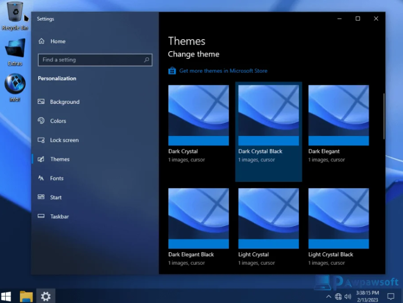The width and height of the screenshot is (403, 303).
Task: Click the Home icon in Settings
Action: tap(41, 41)
